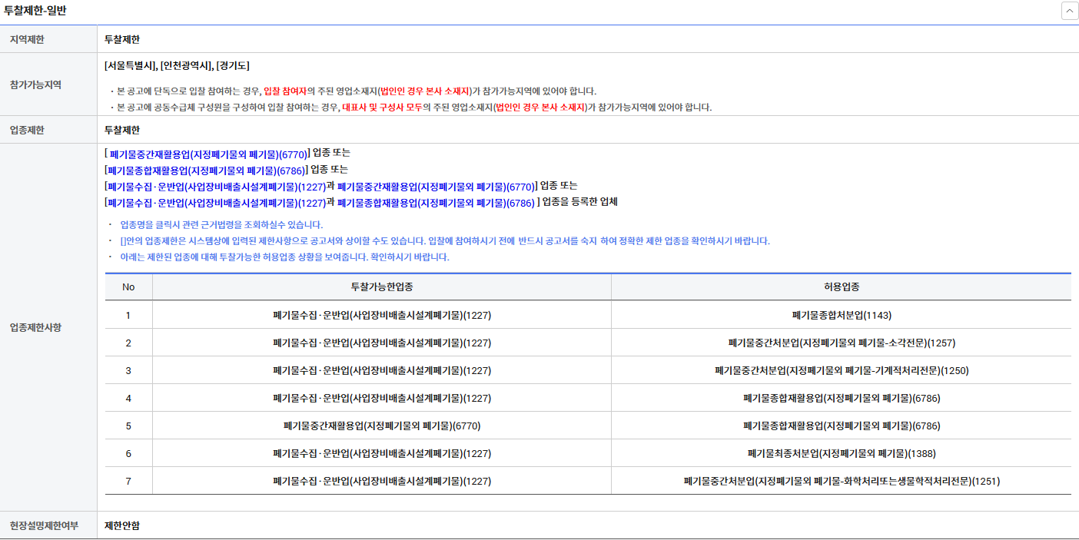This screenshot has height=540, width=1079.
Task: Open 폐기물종합재활용업(6786) link on second line
Action: 205,171
